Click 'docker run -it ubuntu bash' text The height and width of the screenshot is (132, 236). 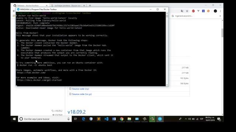click(36, 65)
